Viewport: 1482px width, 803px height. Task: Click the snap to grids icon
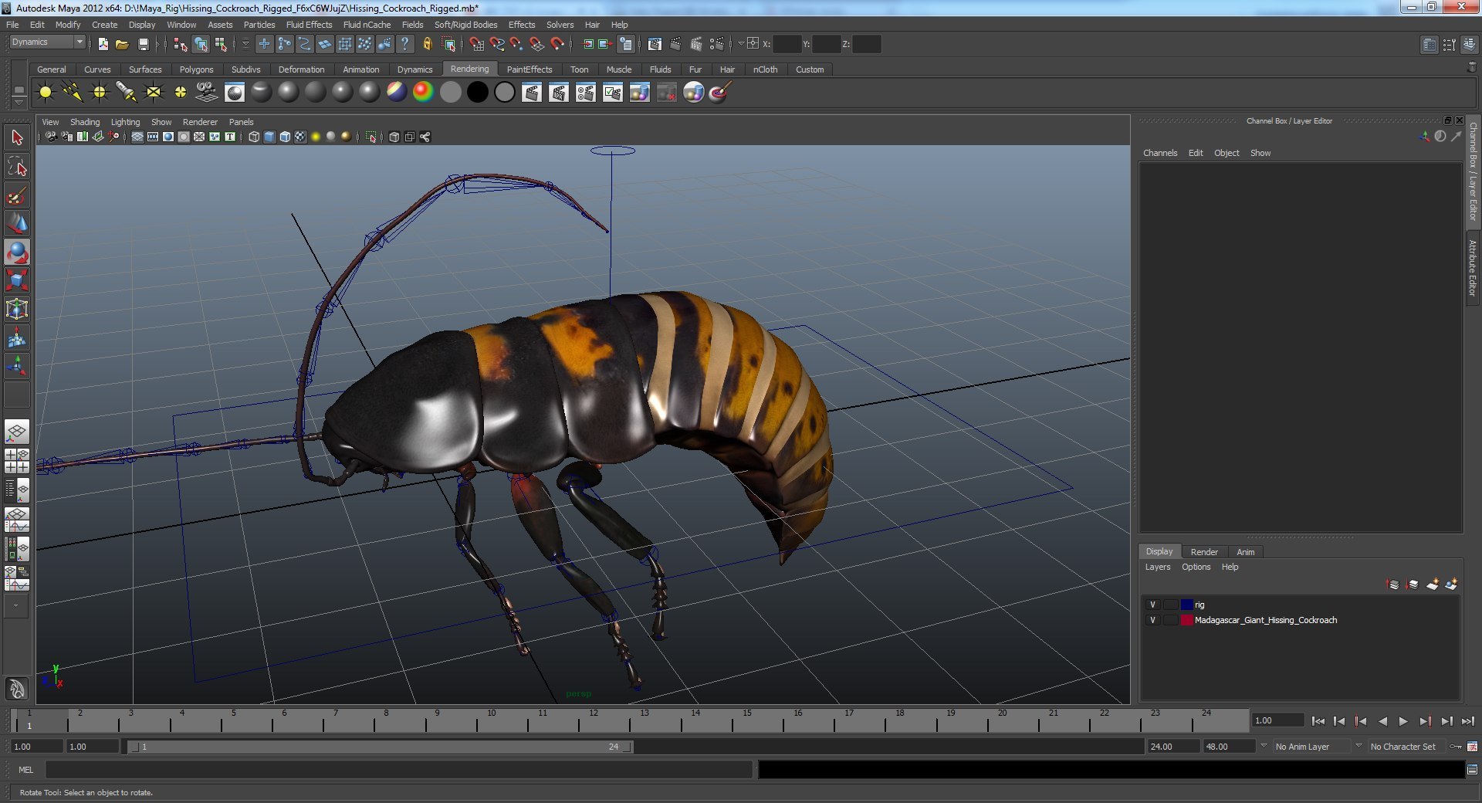477,44
